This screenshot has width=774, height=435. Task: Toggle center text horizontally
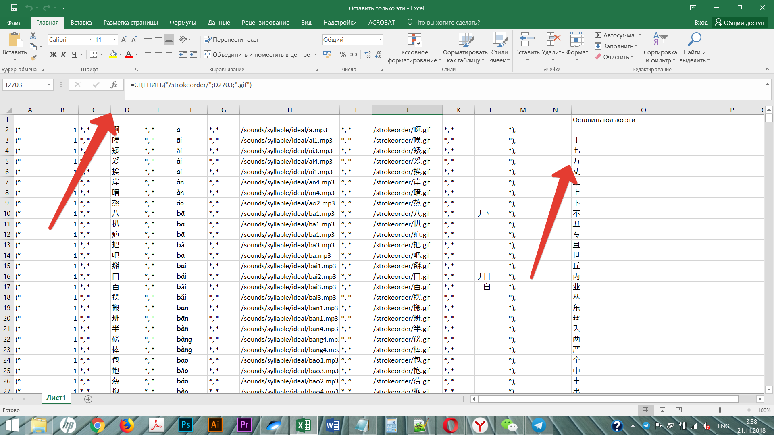158,54
